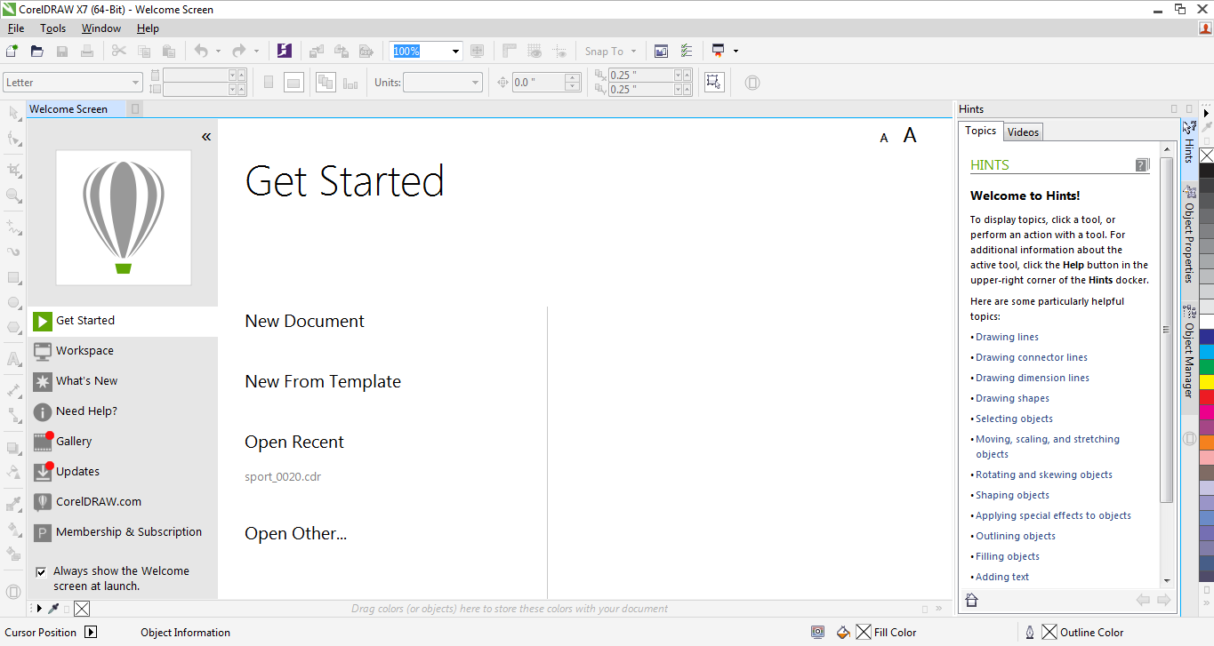Collapse the Welcome sidebar with double chevron
1214x646 pixels.
click(206, 137)
